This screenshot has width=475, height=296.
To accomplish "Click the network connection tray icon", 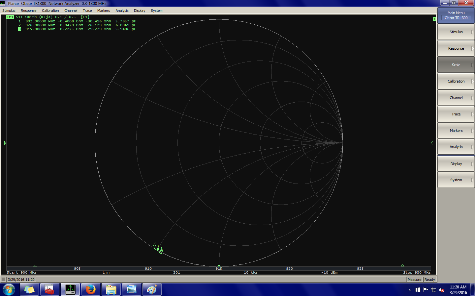I will pos(434,290).
